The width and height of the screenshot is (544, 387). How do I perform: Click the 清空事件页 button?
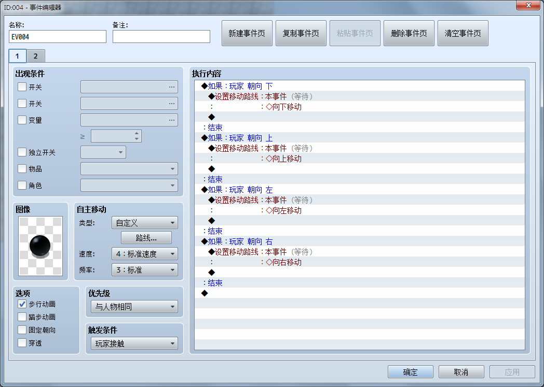(x=463, y=33)
